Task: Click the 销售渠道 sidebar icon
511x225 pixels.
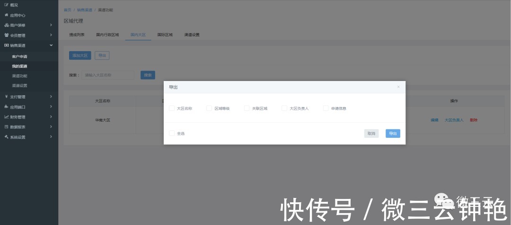Action: (x=7, y=45)
